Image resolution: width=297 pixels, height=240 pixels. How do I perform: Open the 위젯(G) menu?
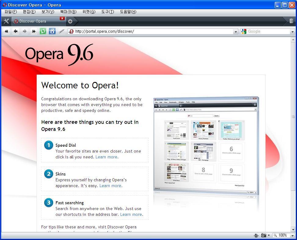pyautogui.click(x=89, y=12)
